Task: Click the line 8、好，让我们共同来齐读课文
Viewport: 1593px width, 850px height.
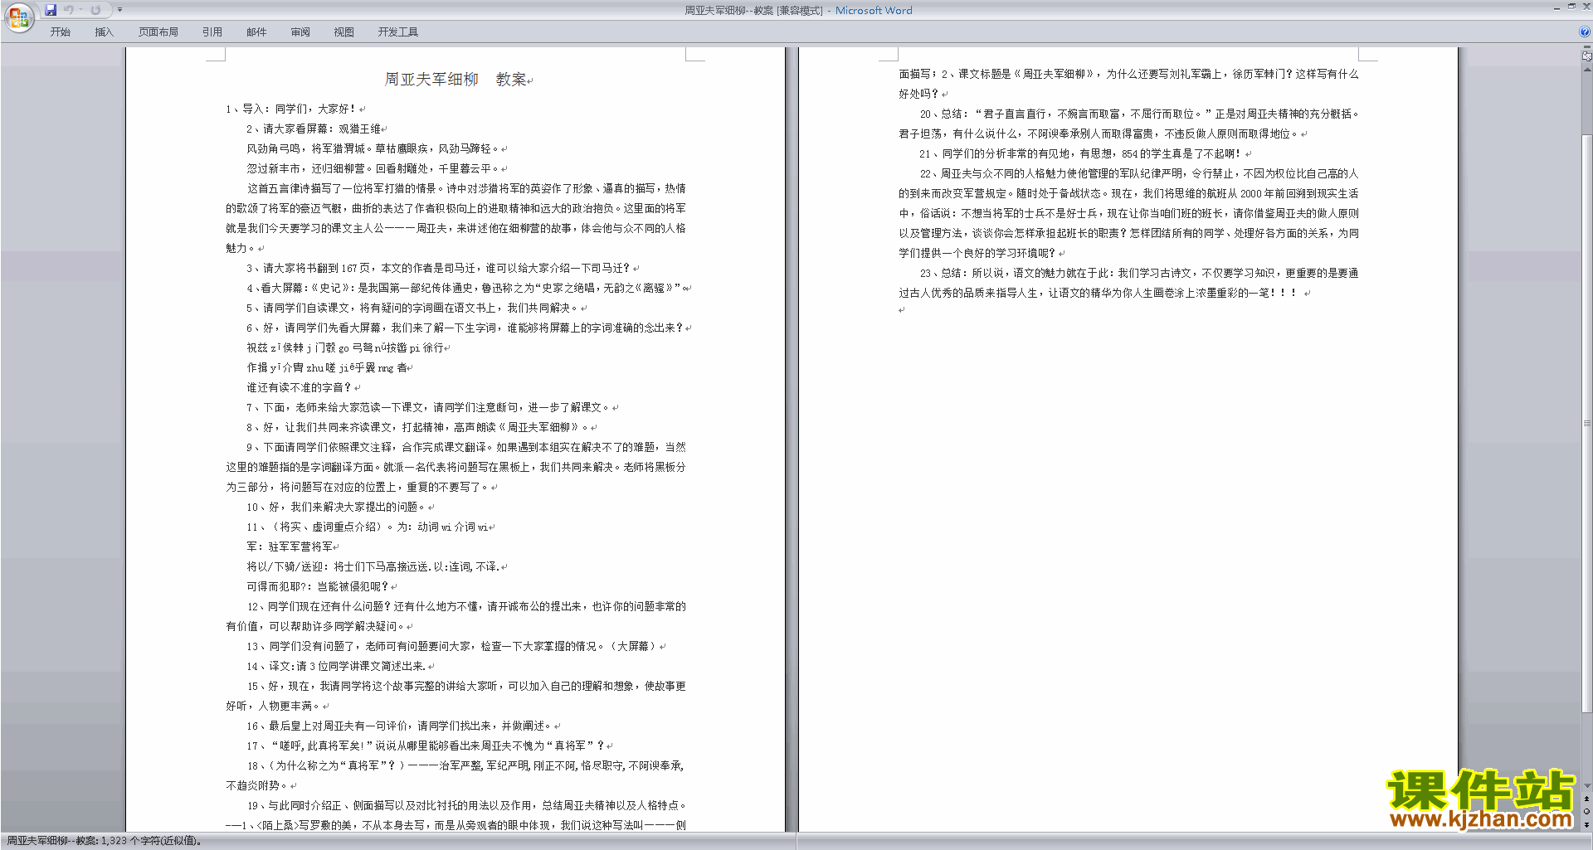Action: tap(418, 427)
